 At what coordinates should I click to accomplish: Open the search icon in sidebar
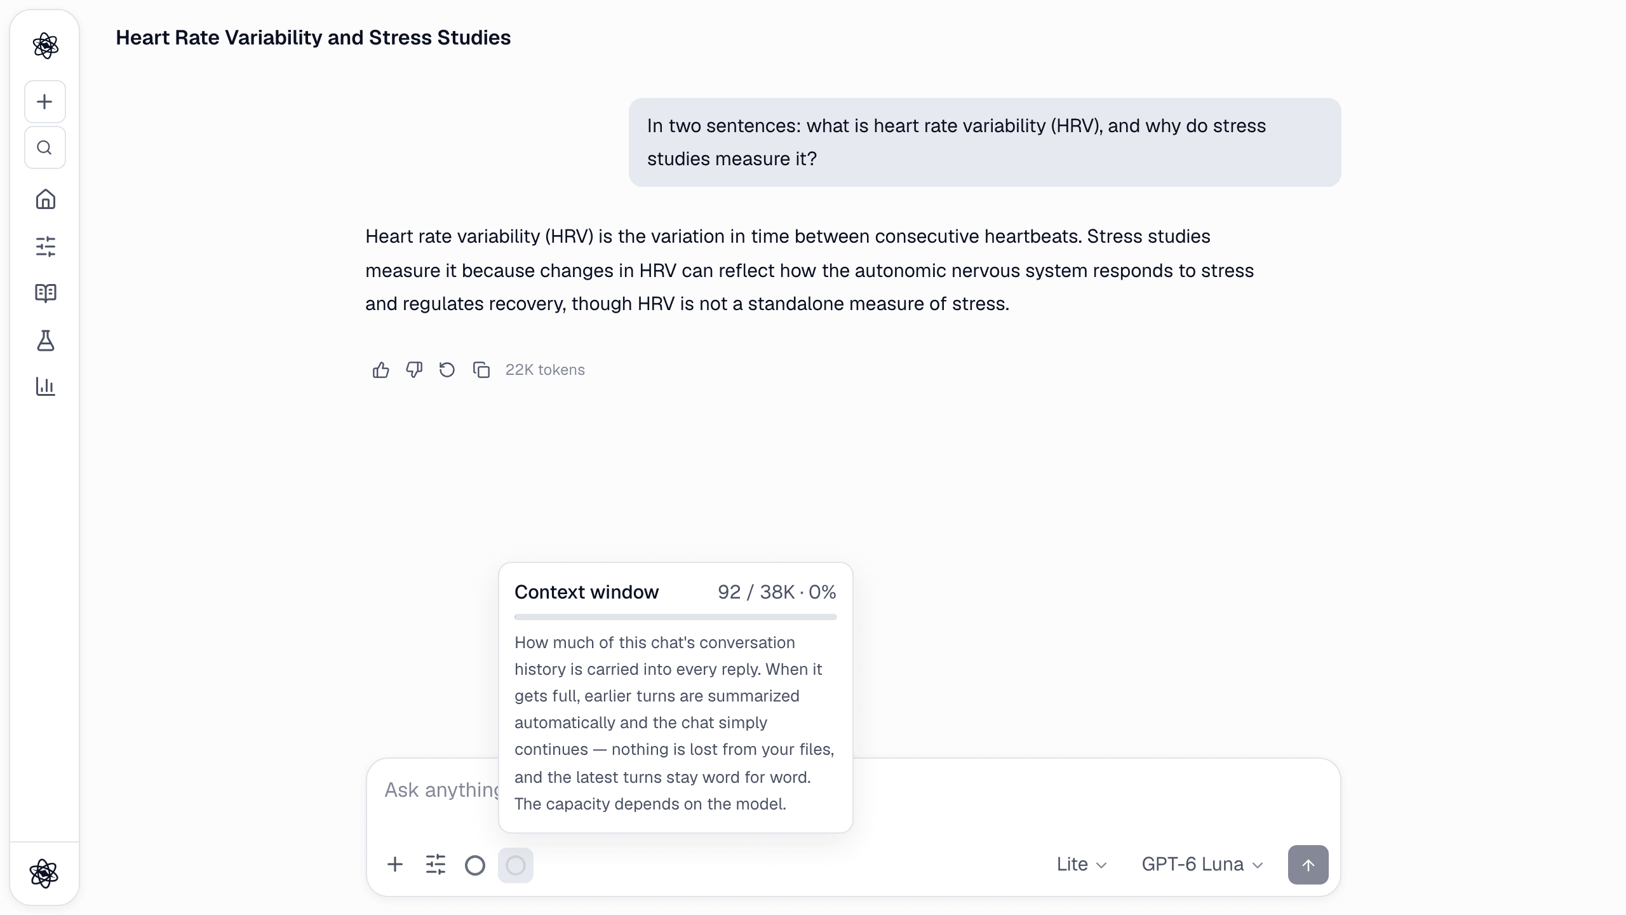click(x=44, y=147)
